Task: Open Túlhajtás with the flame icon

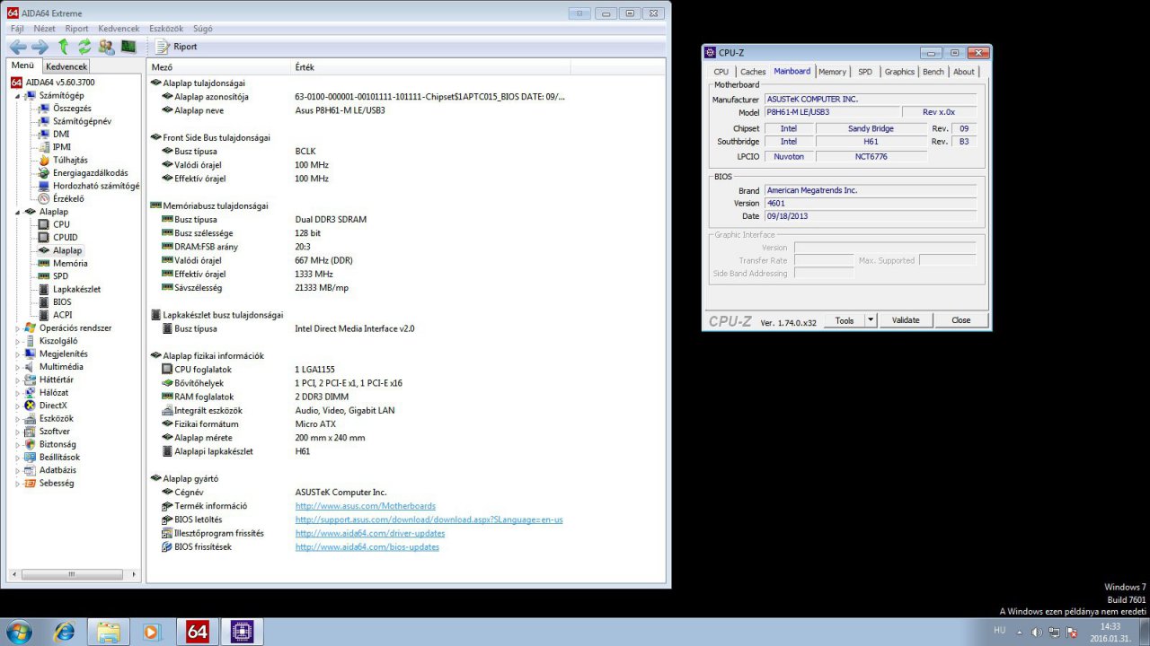Action: (x=70, y=160)
